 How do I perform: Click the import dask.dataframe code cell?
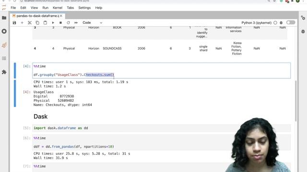[162, 128]
